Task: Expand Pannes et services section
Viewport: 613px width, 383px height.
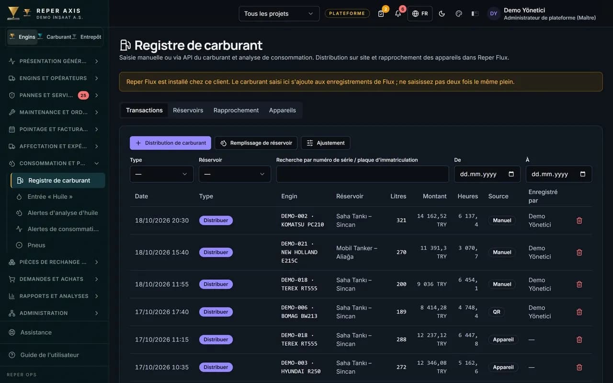Action: (x=54, y=95)
